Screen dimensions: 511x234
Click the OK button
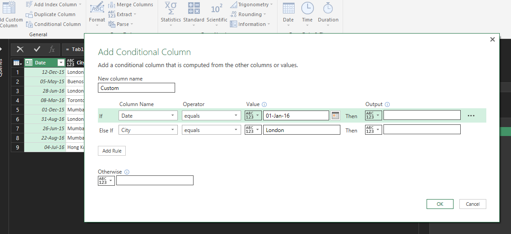440,204
